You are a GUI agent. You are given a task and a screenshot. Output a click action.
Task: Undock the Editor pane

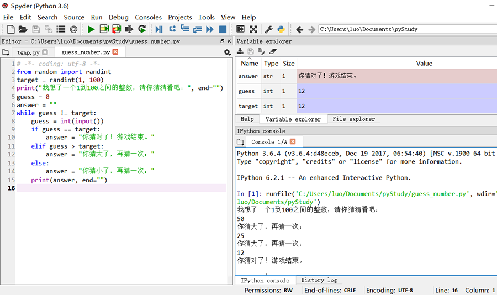(222, 41)
